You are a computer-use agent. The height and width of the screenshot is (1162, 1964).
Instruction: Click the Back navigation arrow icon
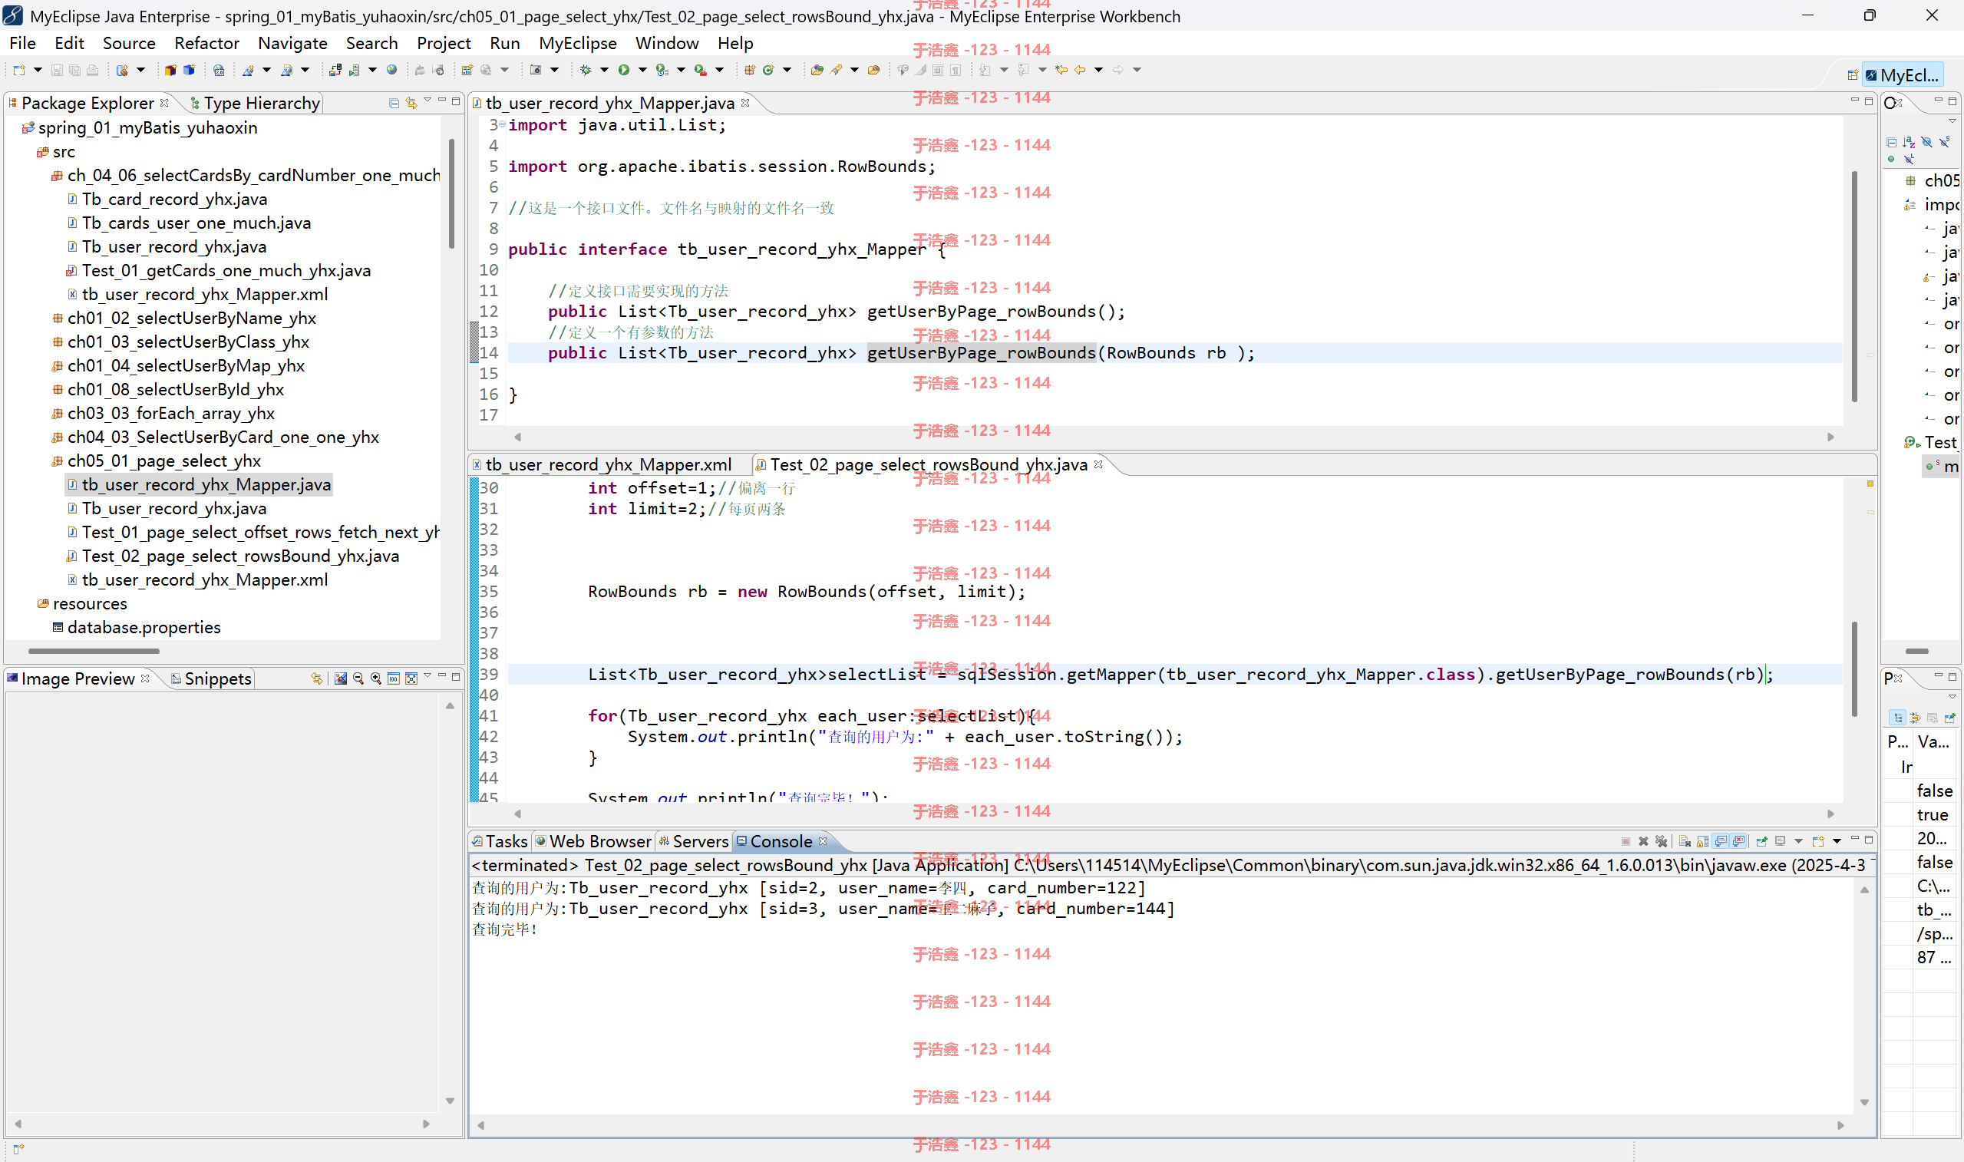pos(1081,70)
